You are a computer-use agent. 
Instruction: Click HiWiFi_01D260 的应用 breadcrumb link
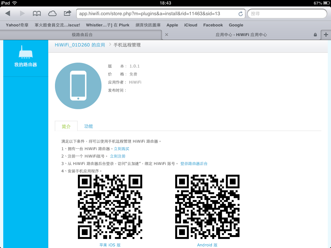pos(80,45)
